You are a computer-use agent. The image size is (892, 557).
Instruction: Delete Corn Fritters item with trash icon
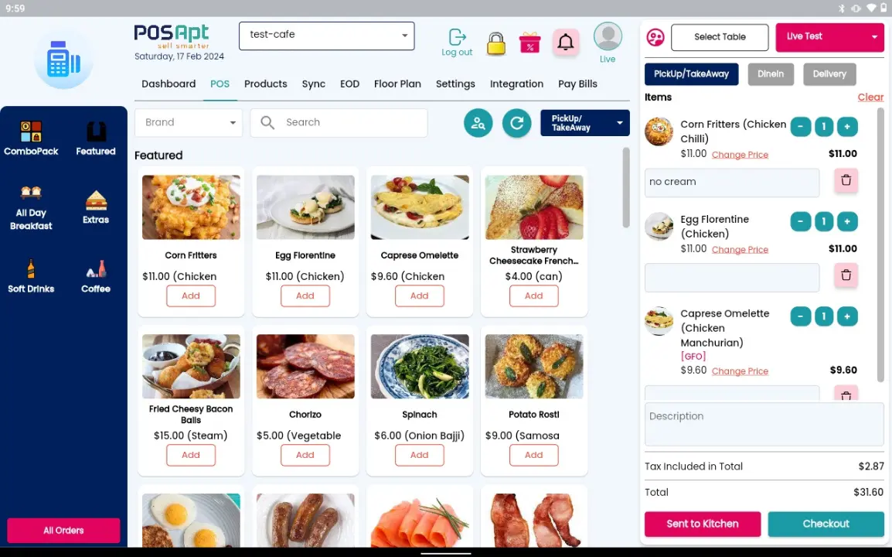pos(846,180)
